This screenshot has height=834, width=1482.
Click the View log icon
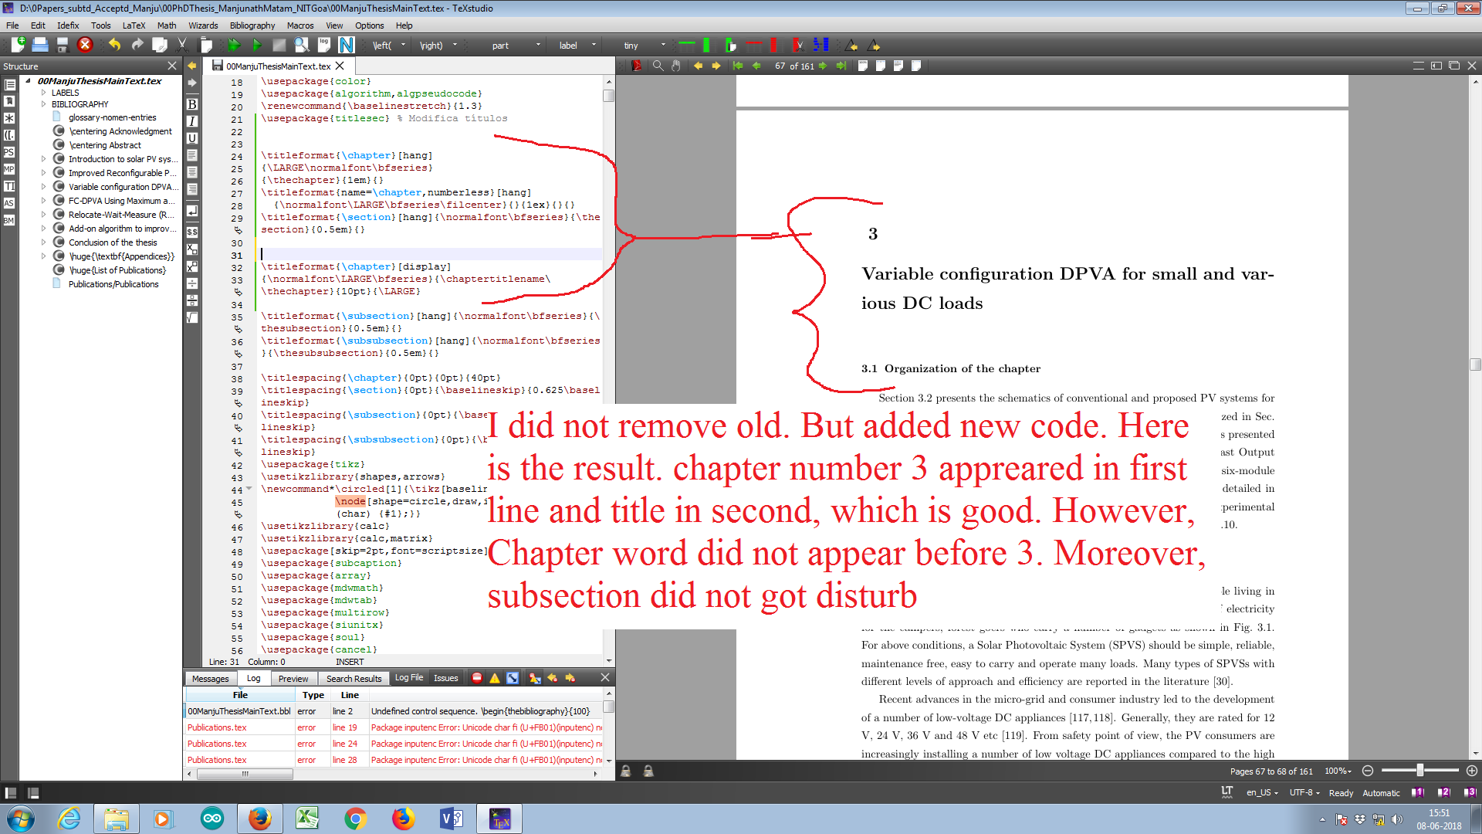coord(324,45)
